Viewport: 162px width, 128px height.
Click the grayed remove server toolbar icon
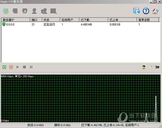point(15,11)
